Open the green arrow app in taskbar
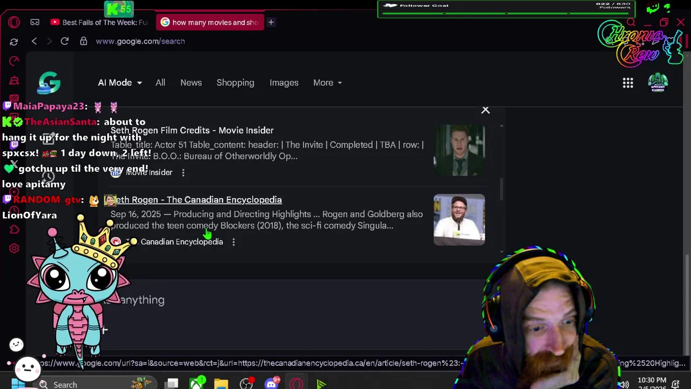 [321, 384]
